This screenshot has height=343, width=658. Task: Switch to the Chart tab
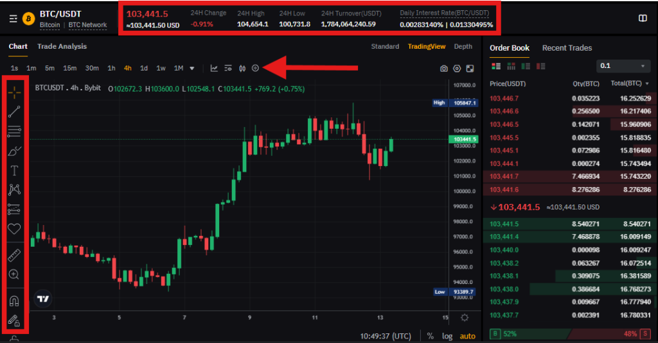[18, 47]
